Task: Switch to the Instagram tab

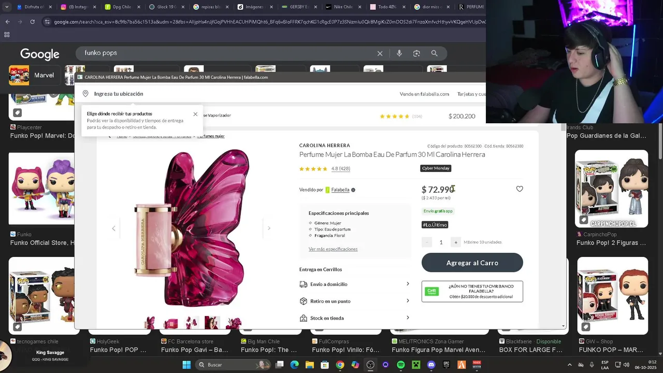Action: [75, 7]
